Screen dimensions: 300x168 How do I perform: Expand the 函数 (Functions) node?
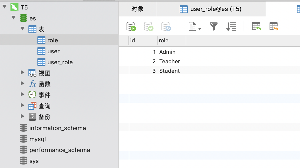coord(22,84)
